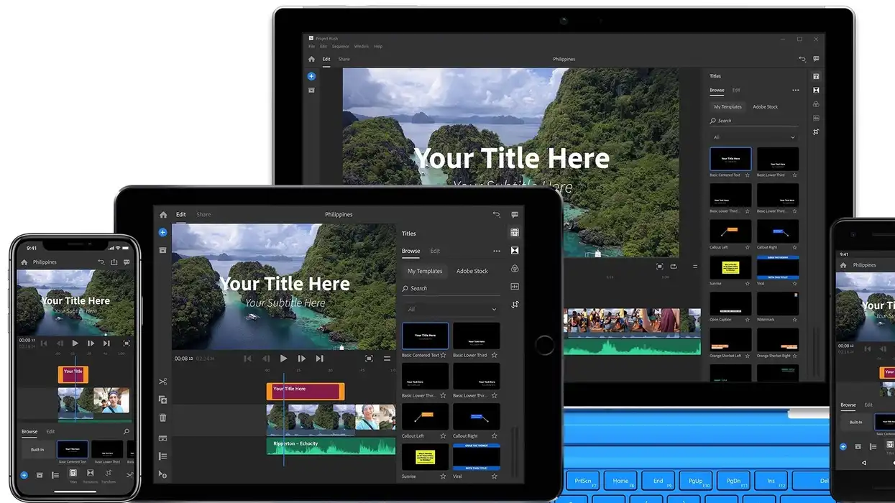Image resolution: width=895 pixels, height=503 pixels.
Task: Switch to the Share tab on the tablet
Action: (x=203, y=214)
